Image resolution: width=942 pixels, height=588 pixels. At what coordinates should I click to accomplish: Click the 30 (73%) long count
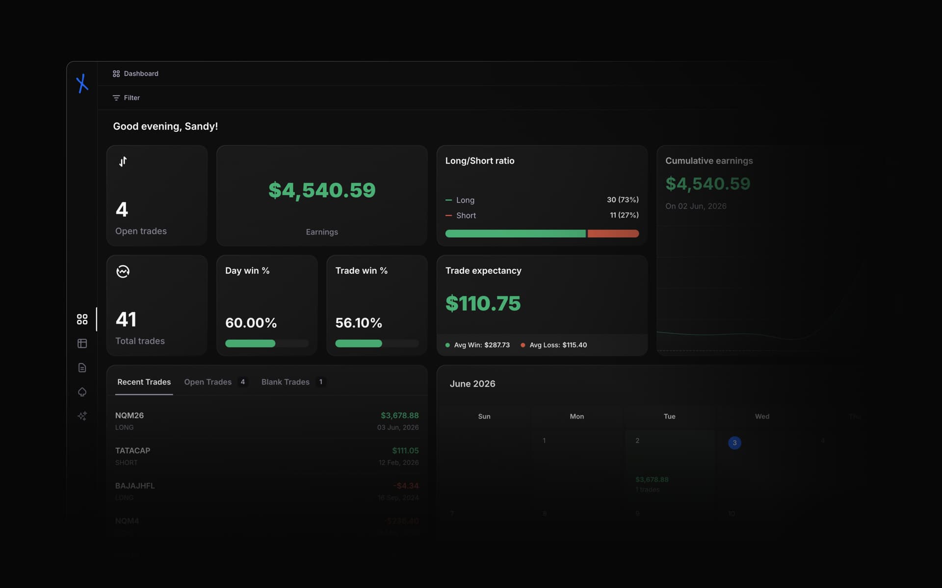(x=623, y=199)
